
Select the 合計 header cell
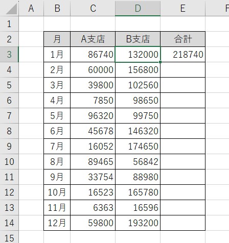[x=183, y=39]
